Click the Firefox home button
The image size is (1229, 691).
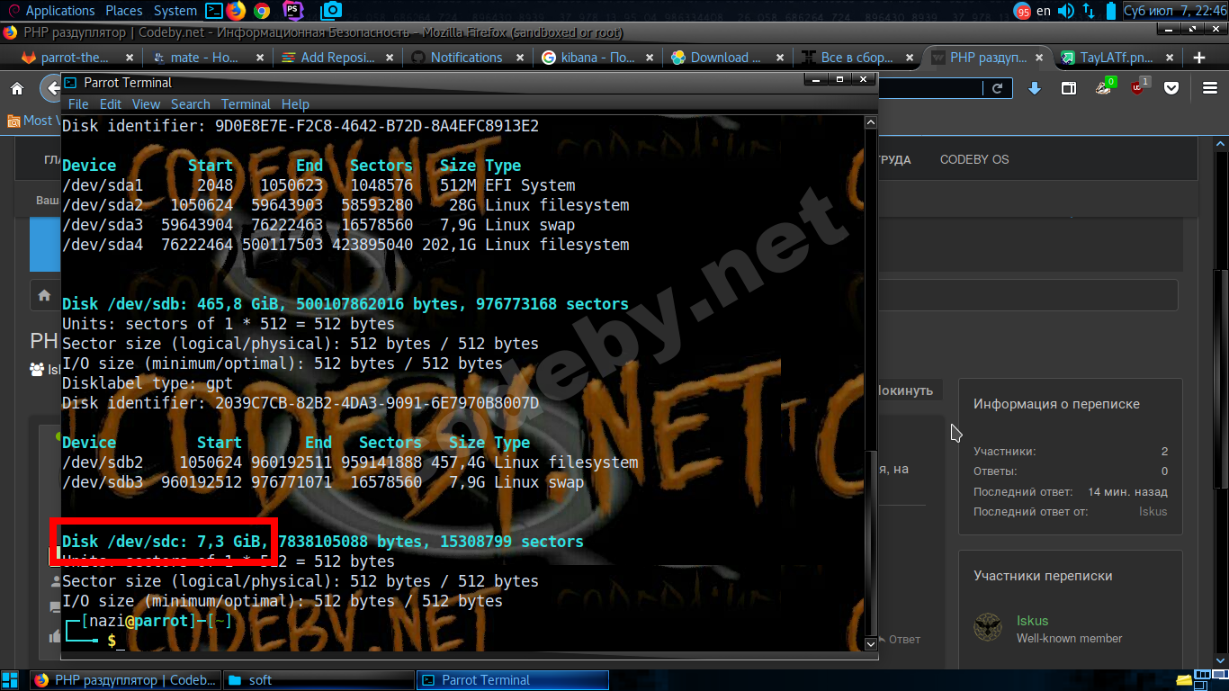click(17, 88)
